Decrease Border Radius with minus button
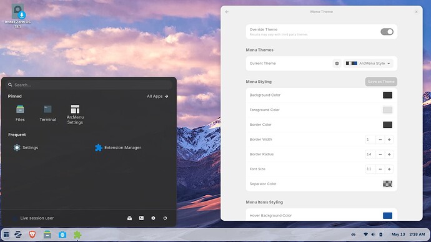Image resolution: width=431 pixels, height=242 pixels. pos(380,154)
